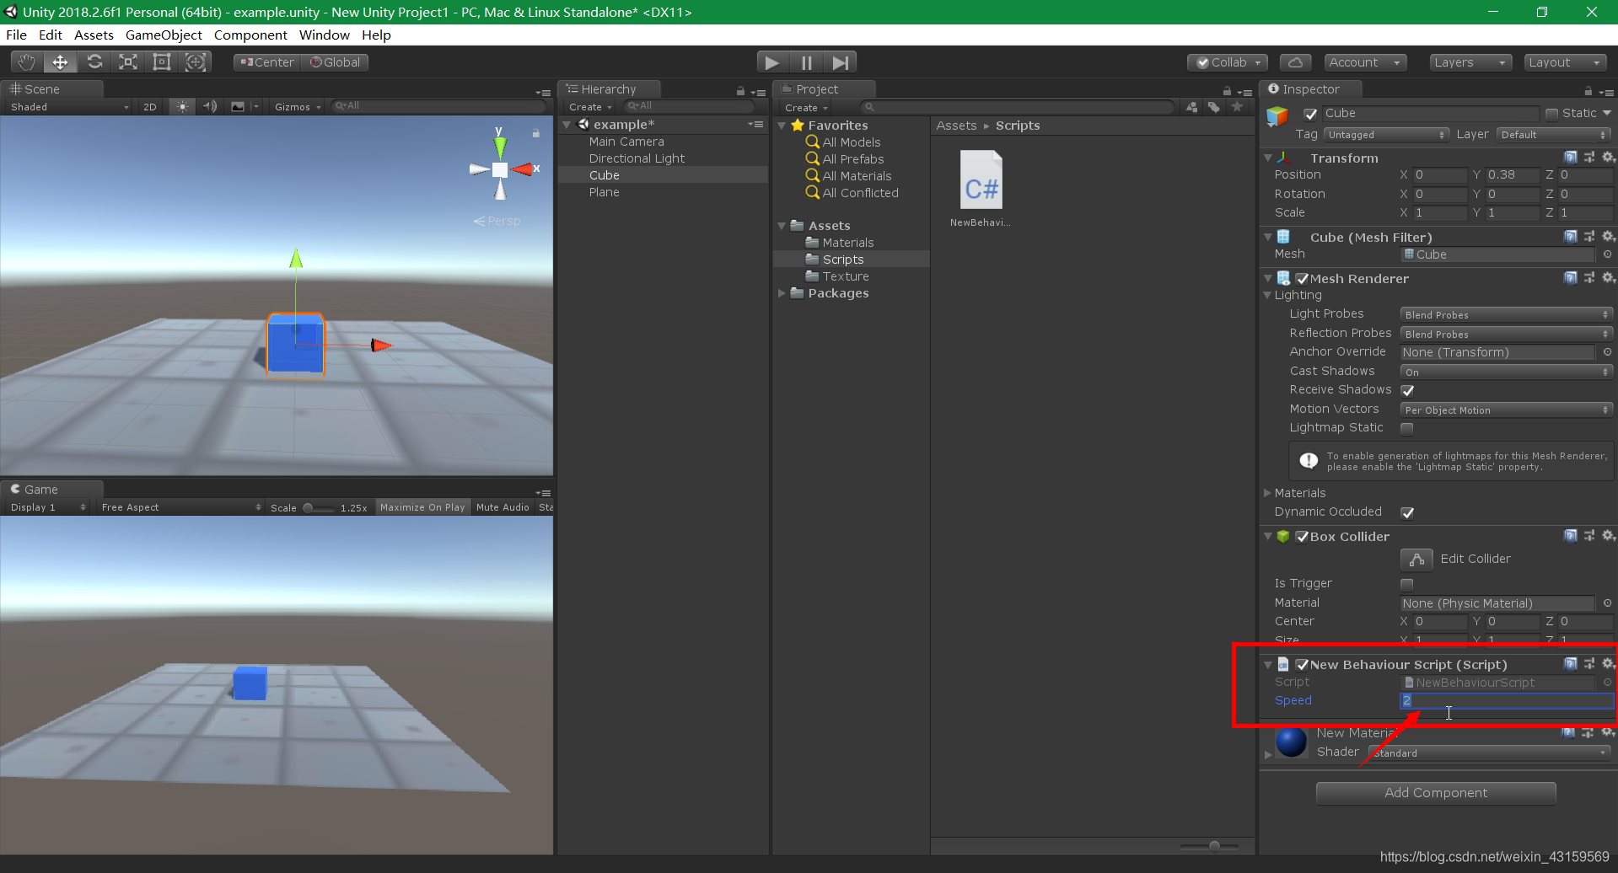The width and height of the screenshot is (1618, 873).
Task: Click Mute Audio button
Action: (503, 507)
